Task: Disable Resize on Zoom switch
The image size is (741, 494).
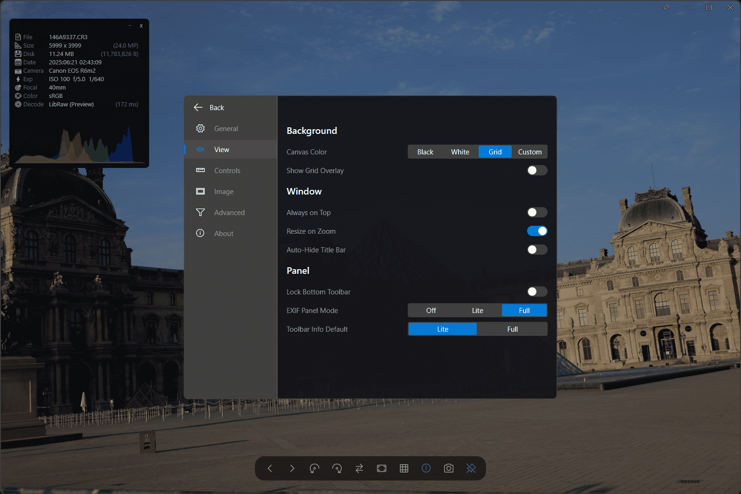Action: 537,231
